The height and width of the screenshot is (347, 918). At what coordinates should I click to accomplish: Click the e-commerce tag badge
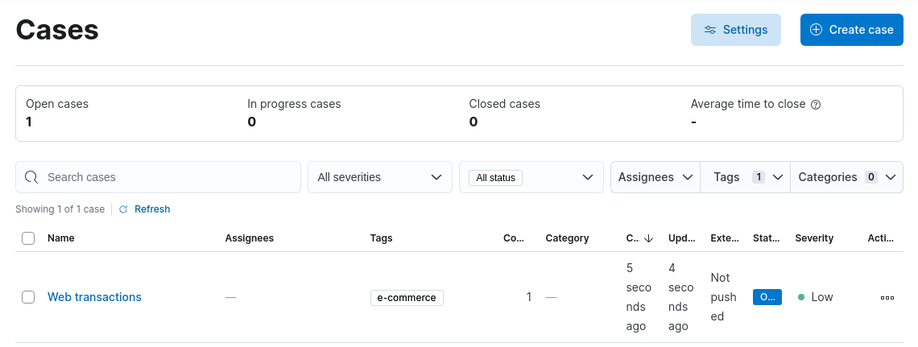tap(407, 298)
